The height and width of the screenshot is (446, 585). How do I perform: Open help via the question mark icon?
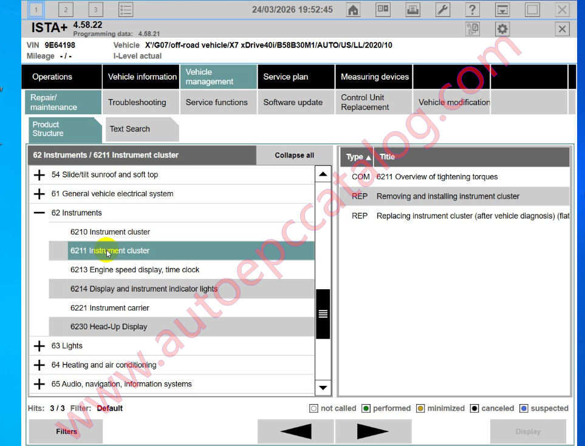coord(472,10)
